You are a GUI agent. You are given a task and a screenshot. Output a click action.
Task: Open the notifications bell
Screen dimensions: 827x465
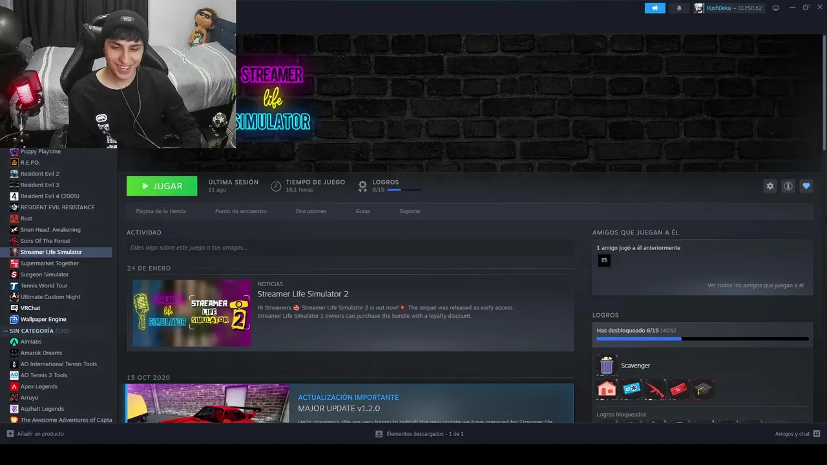pyautogui.click(x=679, y=8)
